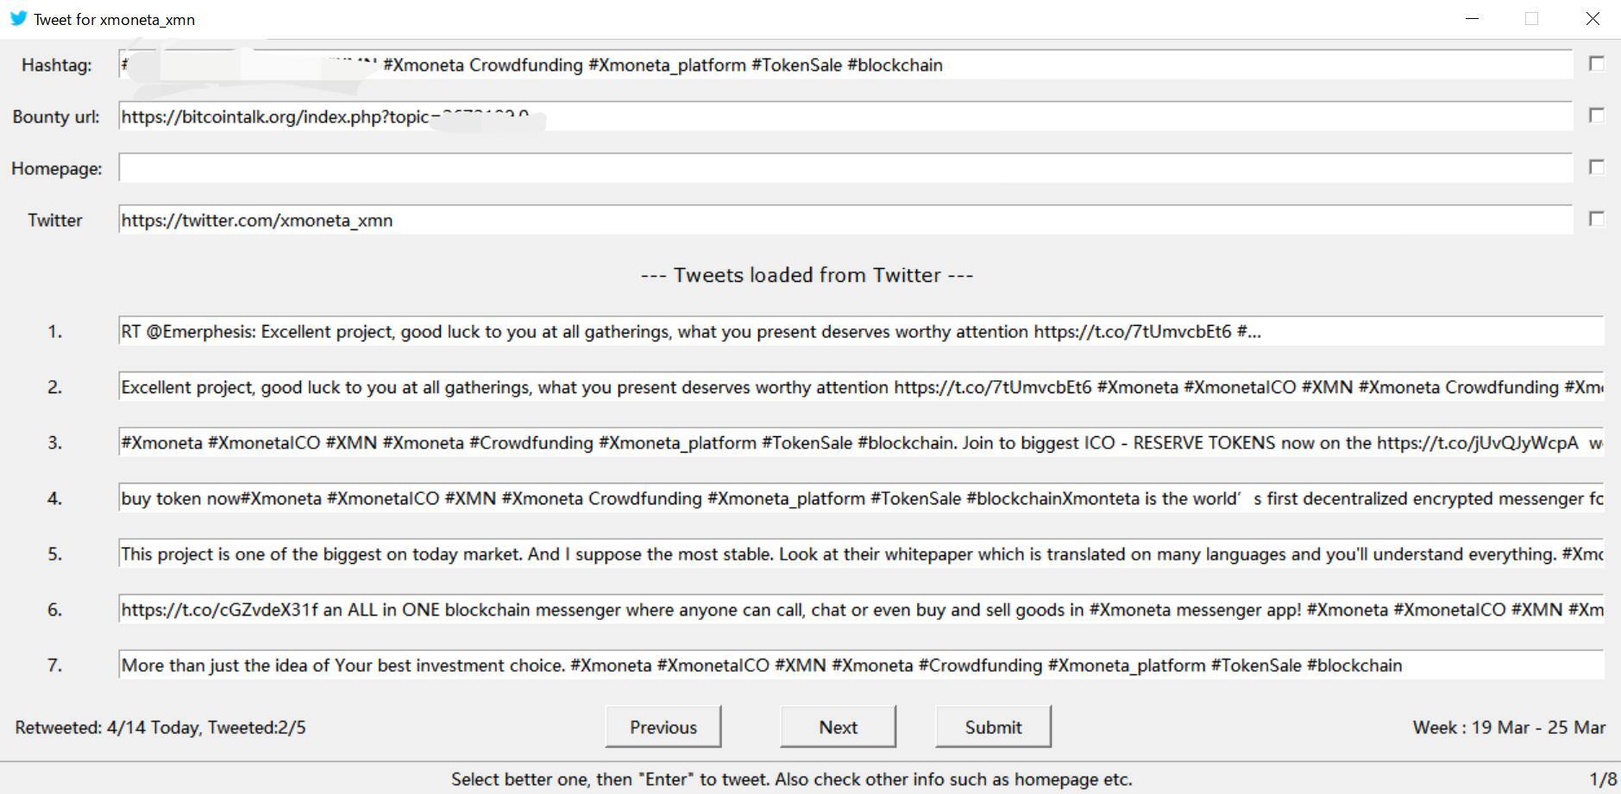Click row number '7.' label
The height and width of the screenshot is (794, 1621).
coord(54,665)
